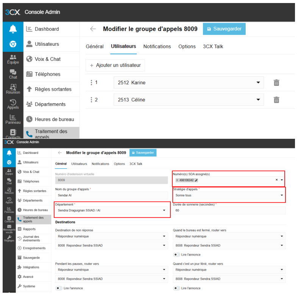Edit SDA number 498106342 with pencil icon

[x=196, y=180]
